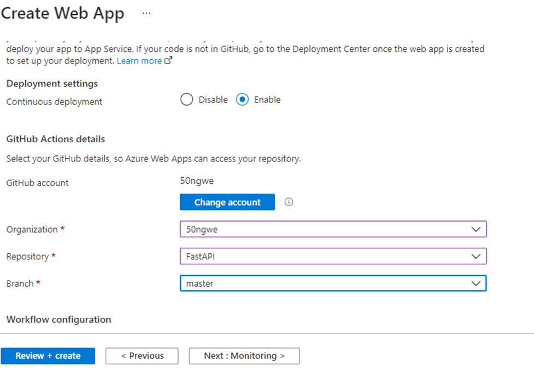534x372 pixels.
Task: Click the Change account button
Action: click(x=227, y=202)
